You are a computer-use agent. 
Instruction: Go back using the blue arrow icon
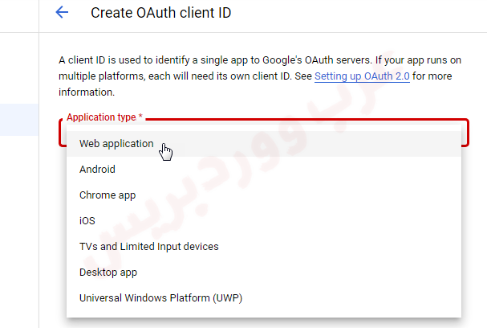62,12
